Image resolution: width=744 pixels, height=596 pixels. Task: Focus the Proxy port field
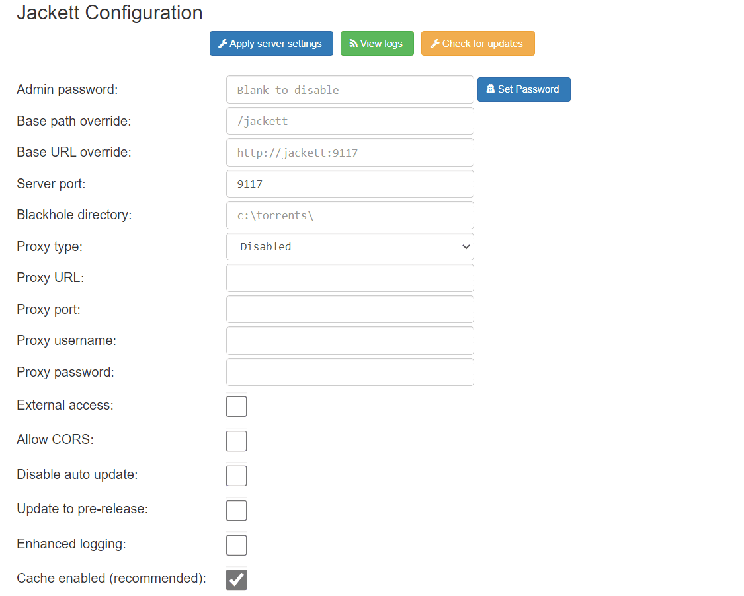click(x=350, y=309)
